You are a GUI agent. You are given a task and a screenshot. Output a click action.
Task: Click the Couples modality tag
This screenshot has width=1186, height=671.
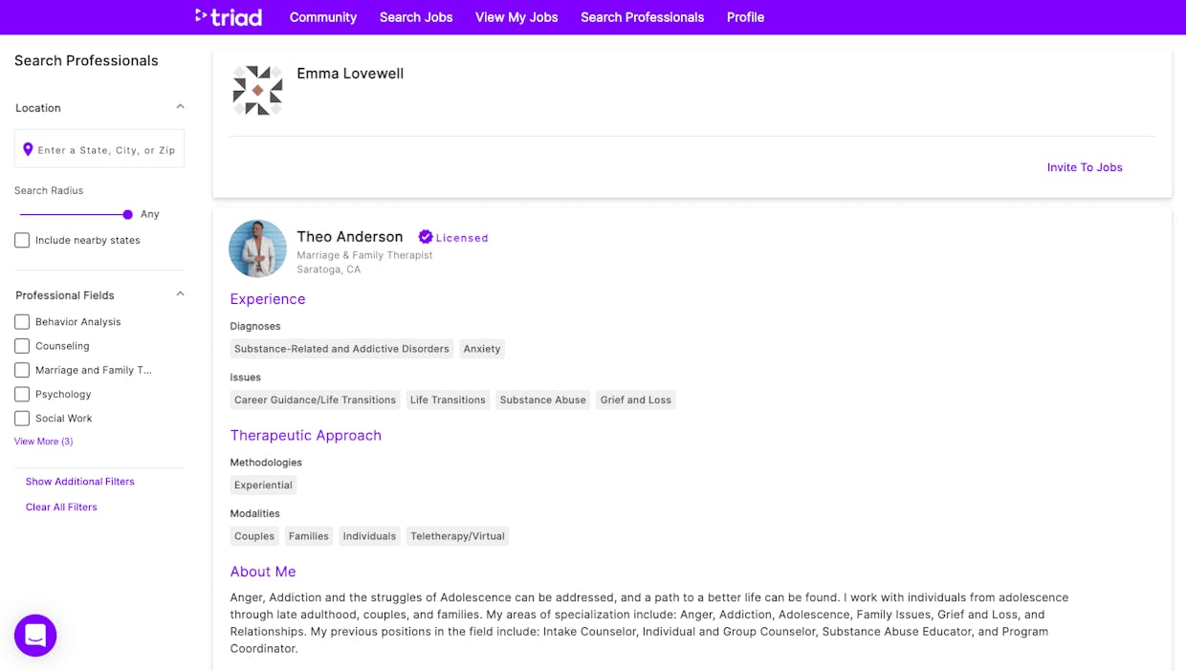coord(254,536)
